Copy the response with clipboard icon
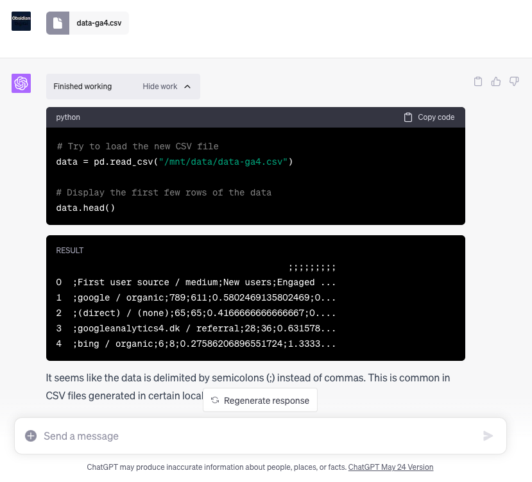Screen dimensions: 532x482 (477, 81)
